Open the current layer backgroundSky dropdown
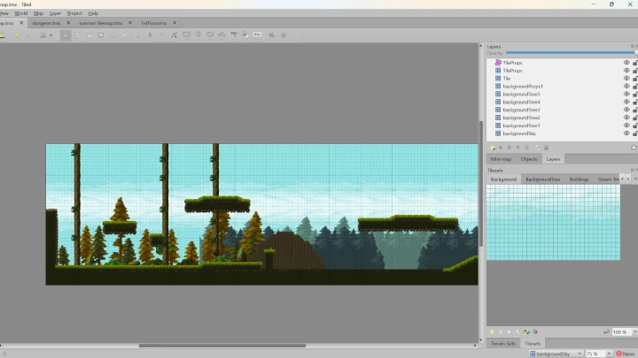The image size is (638, 358). point(555,353)
